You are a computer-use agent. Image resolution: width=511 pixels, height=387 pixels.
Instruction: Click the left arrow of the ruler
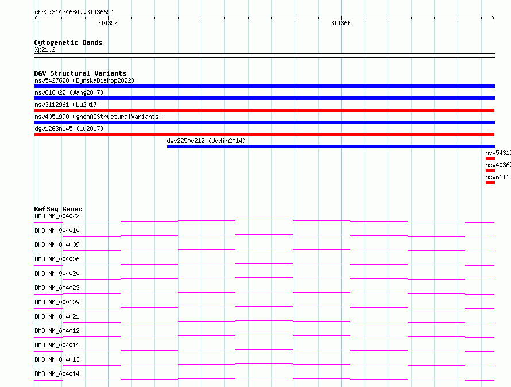pyautogui.click(x=36, y=18)
